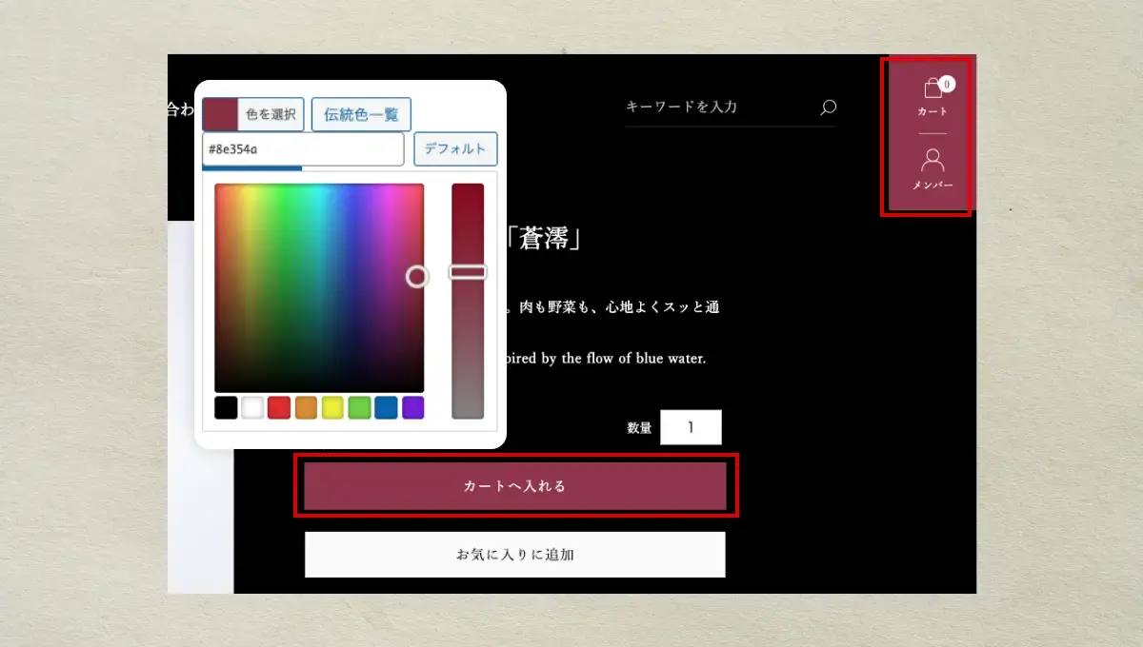Click the search magnifier icon
This screenshot has width=1143, height=647.
828,108
